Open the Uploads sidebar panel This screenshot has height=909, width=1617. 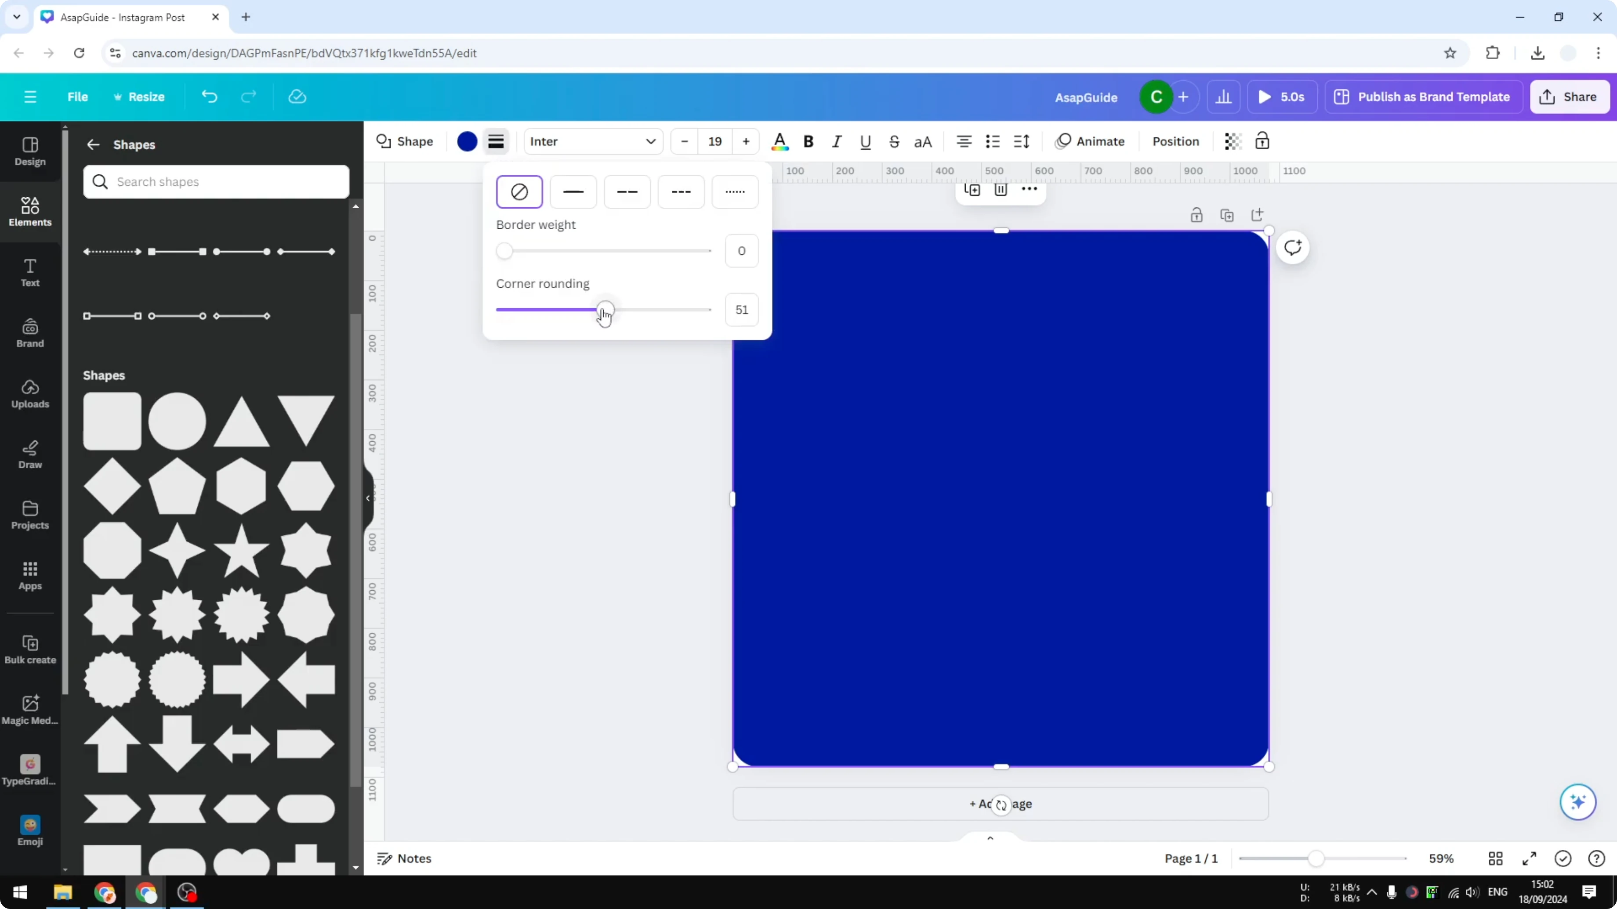tap(30, 394)
